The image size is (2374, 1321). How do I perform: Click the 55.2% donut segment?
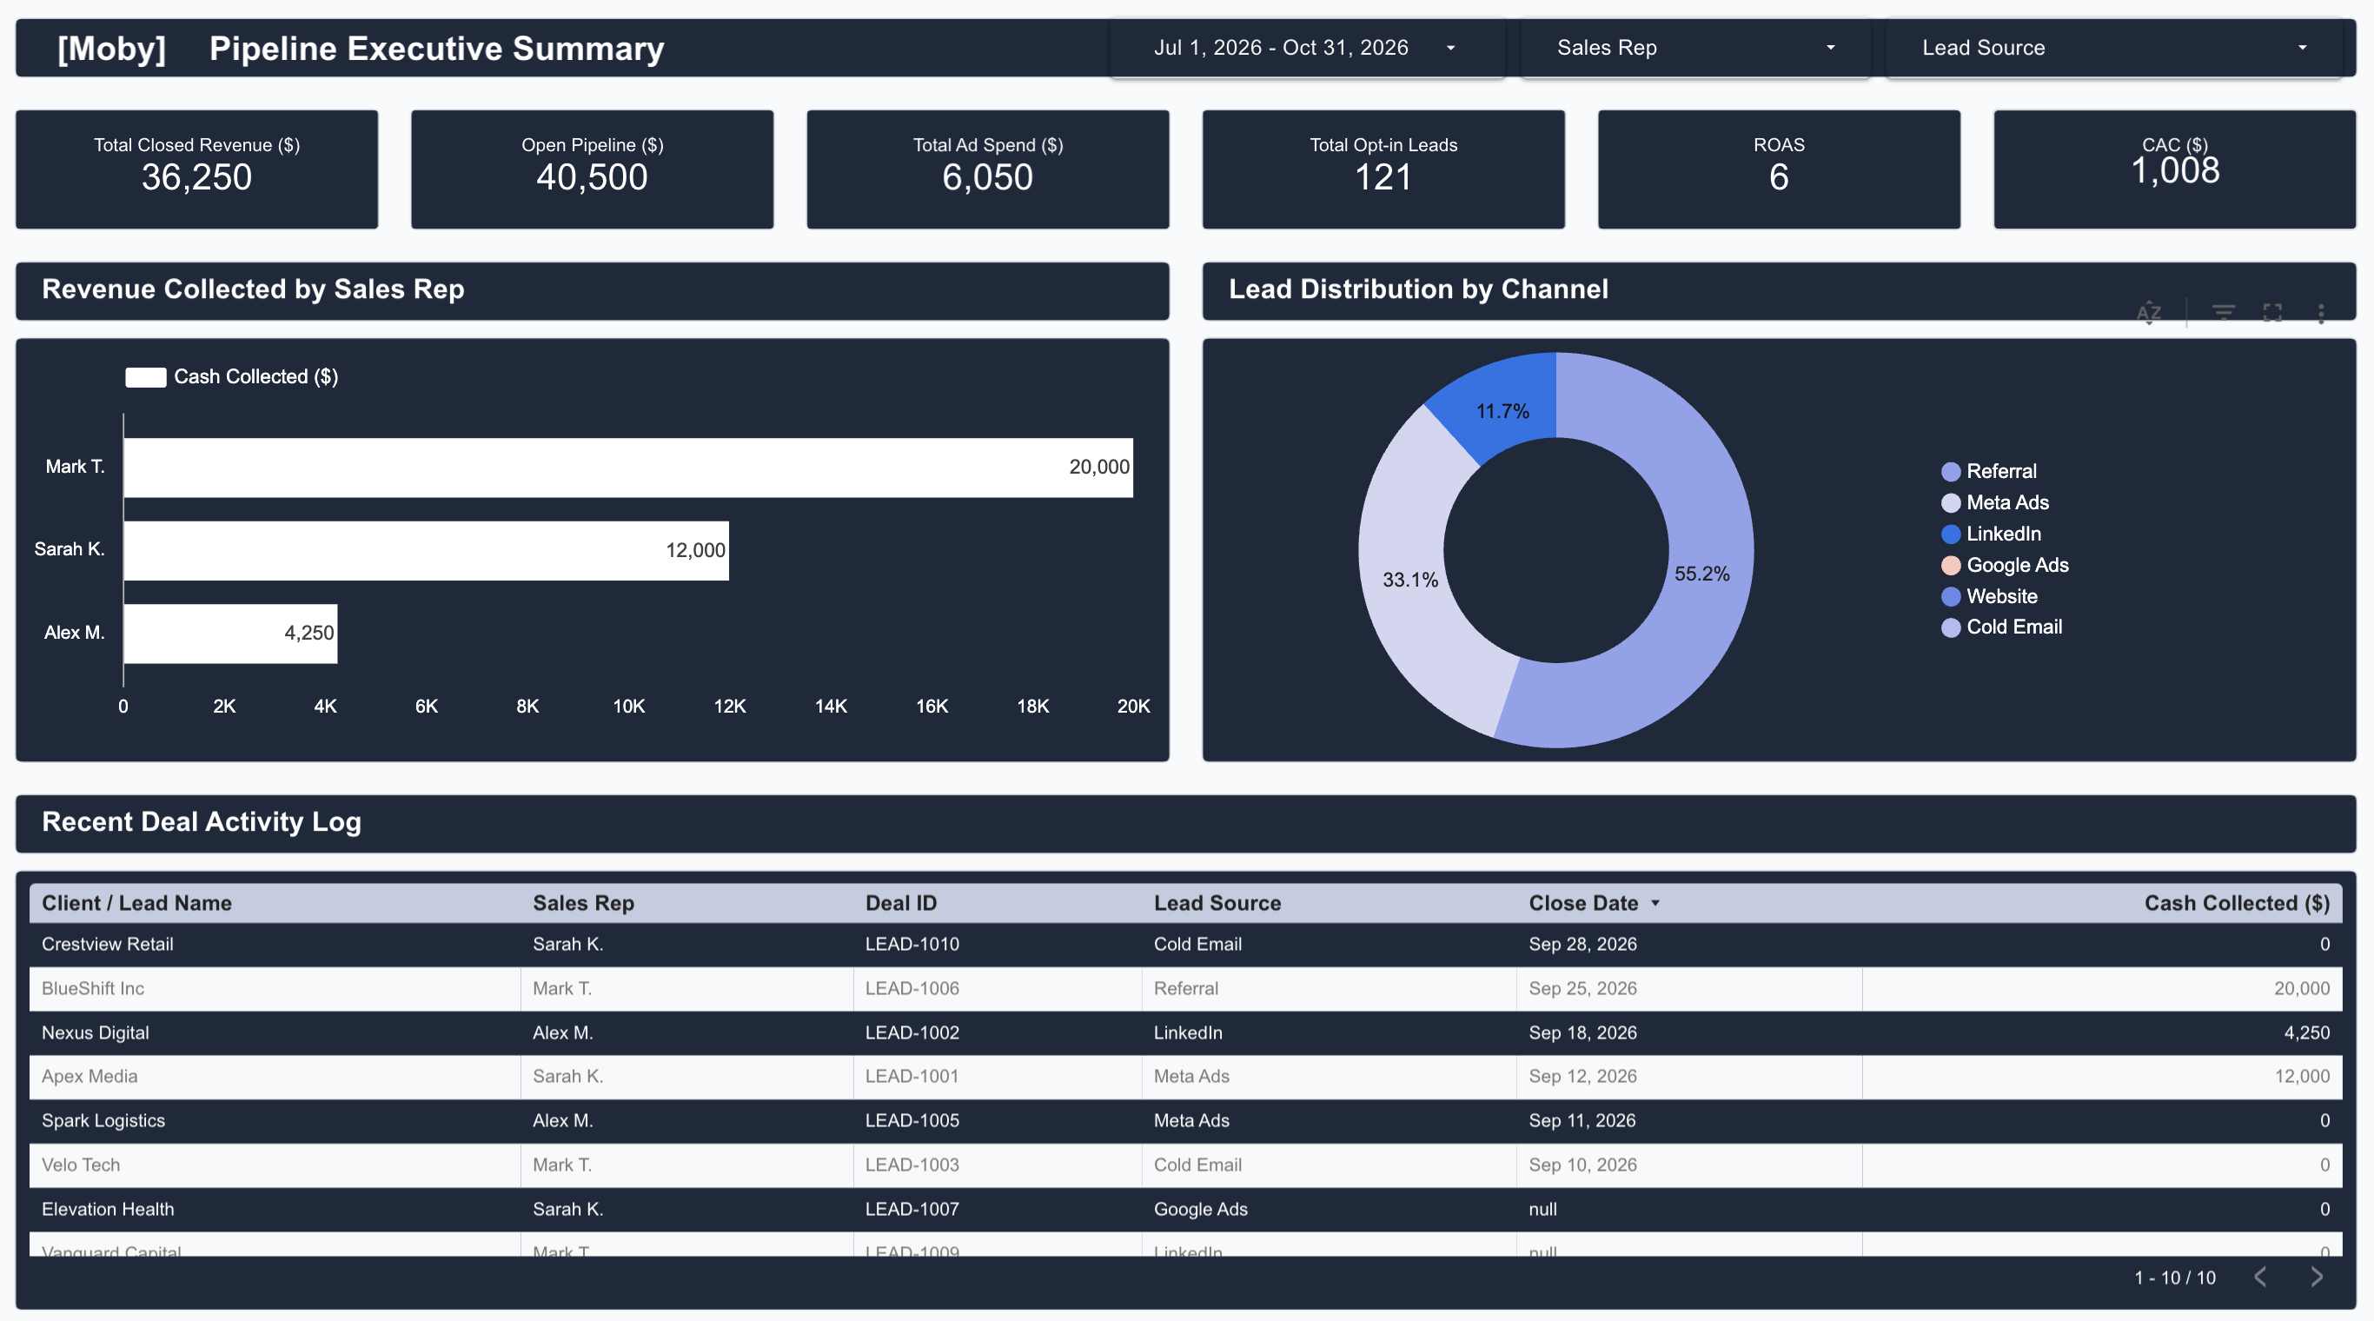point(1701,574)
